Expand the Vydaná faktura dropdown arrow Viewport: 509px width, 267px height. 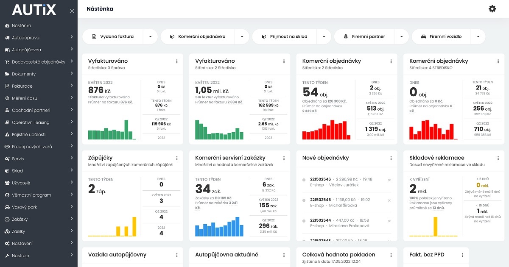(150, 37)
